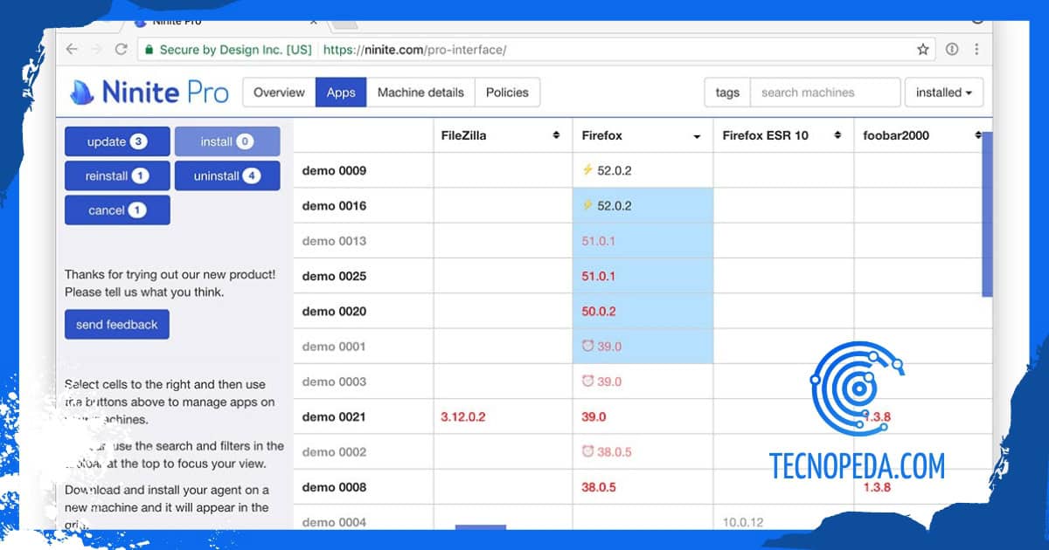The width and height of the screenshot is (1049, 550).
Task: Select Firefox 39.0 cell for demo 0001
Action: pyautogui.click(x=643, y=347)
